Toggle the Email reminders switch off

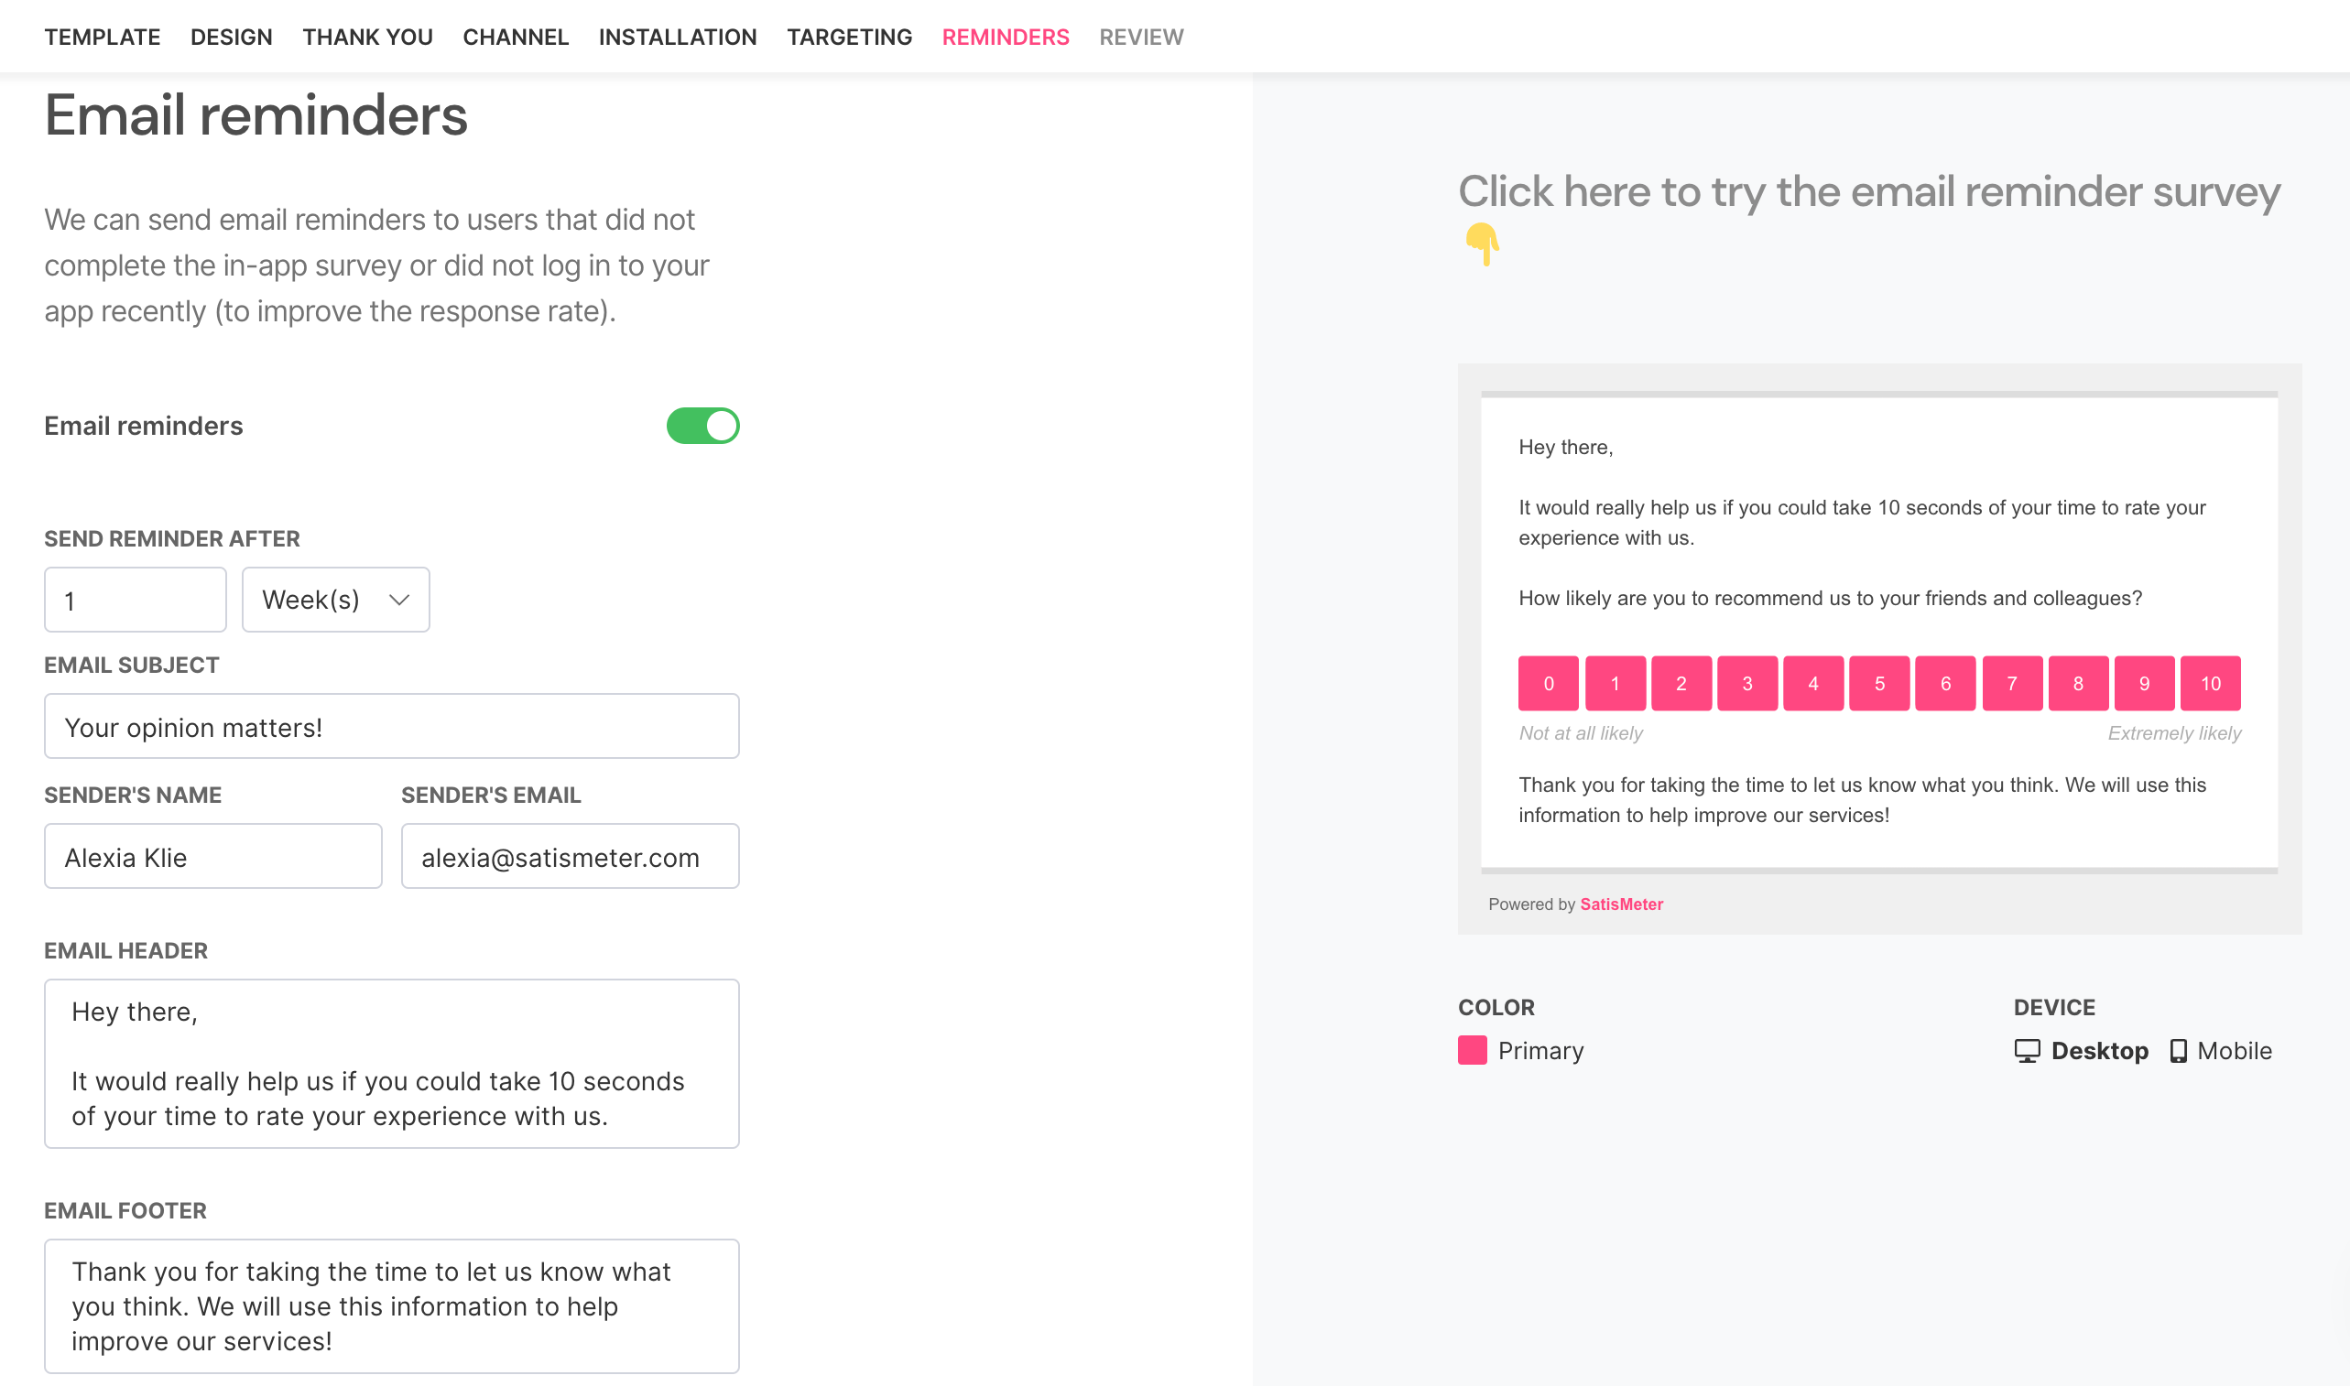pos(702,426)
